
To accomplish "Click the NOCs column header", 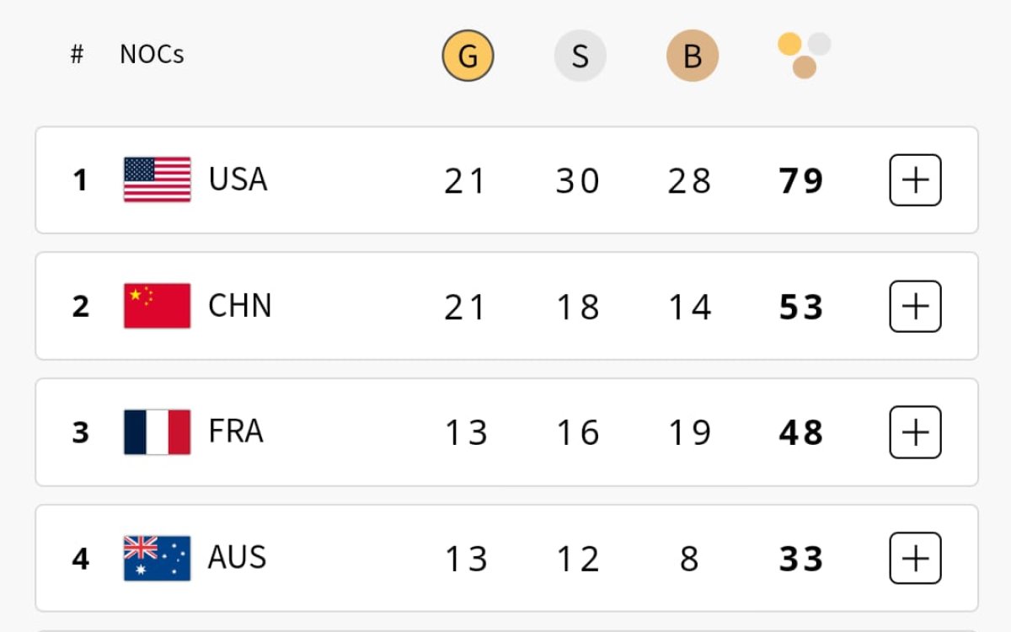I will point(152,55).
